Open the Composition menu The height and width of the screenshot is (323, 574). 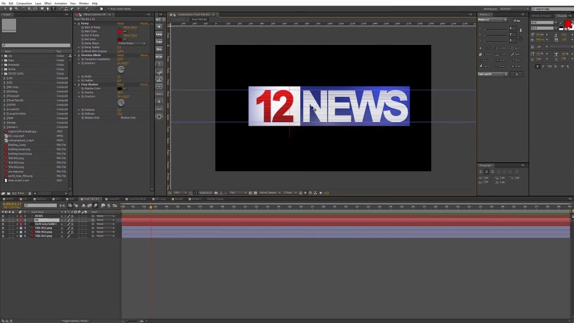(x=24, y=4)
